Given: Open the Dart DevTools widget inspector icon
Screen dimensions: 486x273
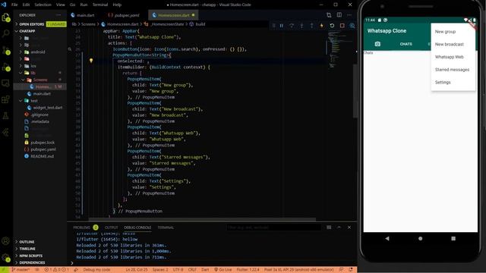Looking at the screenshot, I should coord(352,26).
